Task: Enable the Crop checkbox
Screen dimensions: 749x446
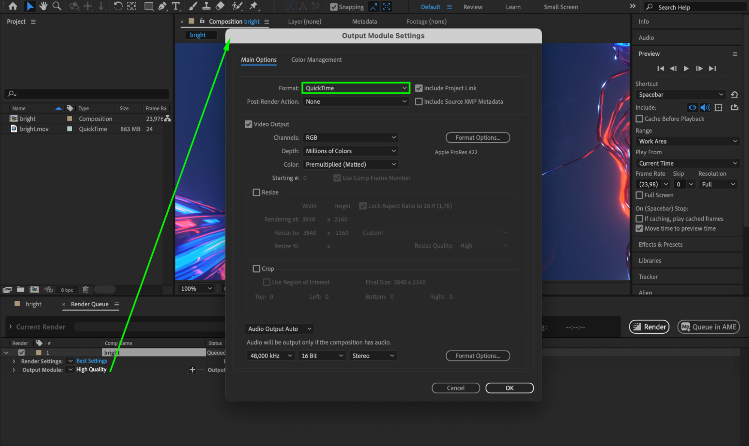Action: click(x=257, y=269)
